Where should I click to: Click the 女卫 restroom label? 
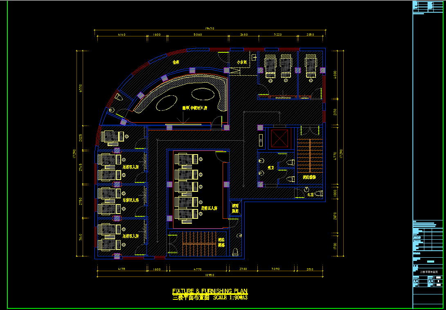tap(310, 195)
